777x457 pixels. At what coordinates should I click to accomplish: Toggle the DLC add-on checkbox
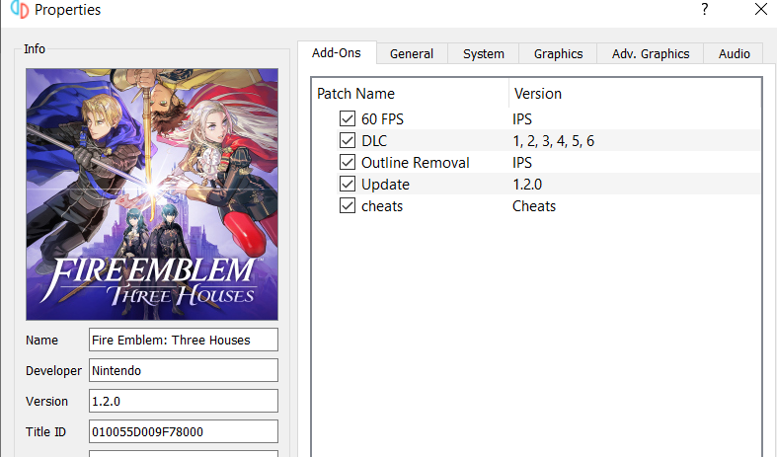pos(348,140)
